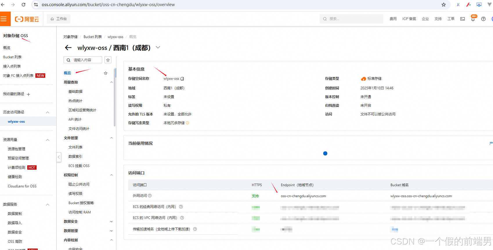
Task: Show help for 外网访问
Action: tap(150, 196)
